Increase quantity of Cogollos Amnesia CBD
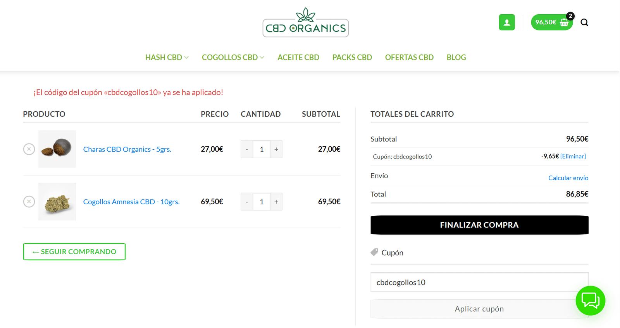The image size is (620, 328). [x=276, y=202]
